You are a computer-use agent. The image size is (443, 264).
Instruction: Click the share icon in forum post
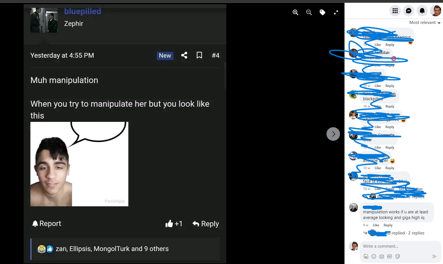184,55
